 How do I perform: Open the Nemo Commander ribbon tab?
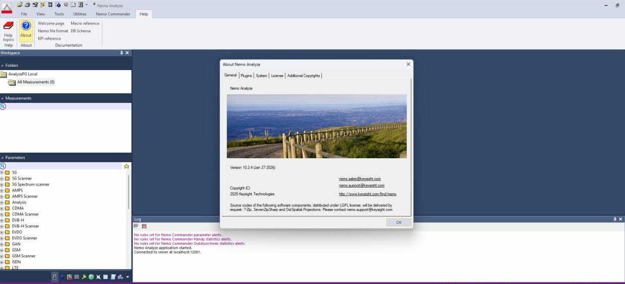[x=113, y=14]
